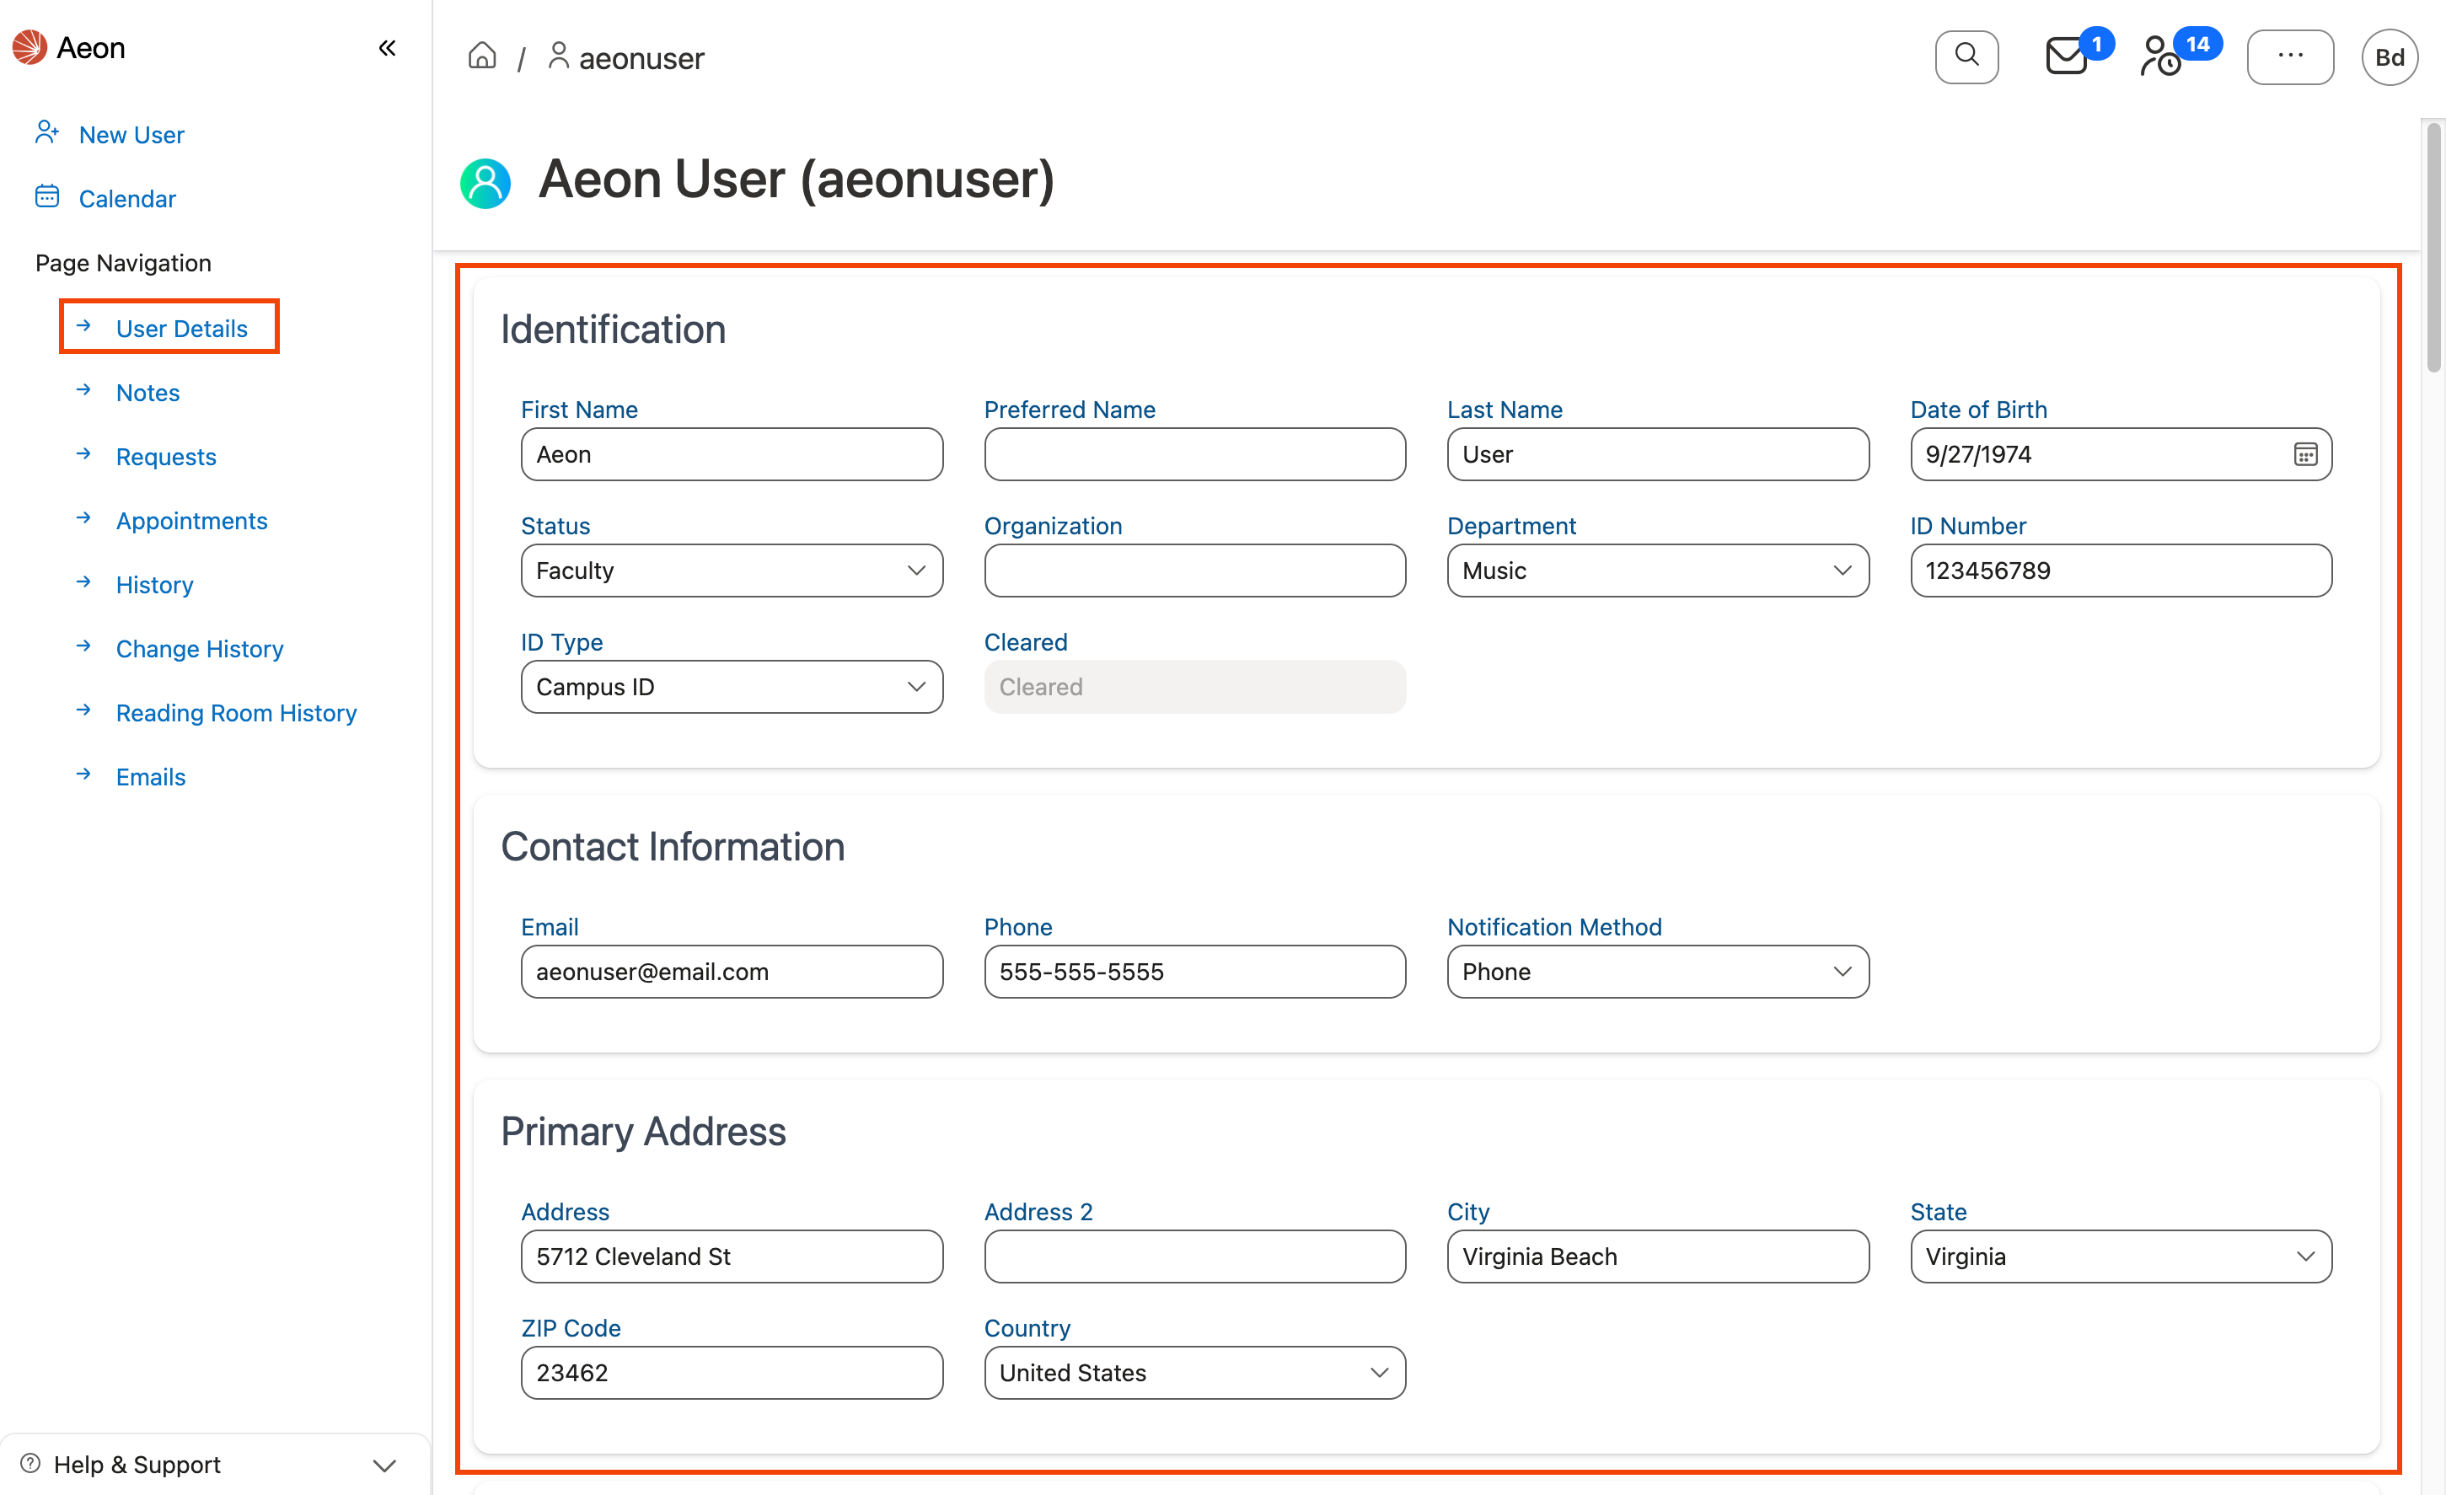
Task: Open the Status dropdown showing Faculty
Action: pyautogui.click(x=731, y=570)
